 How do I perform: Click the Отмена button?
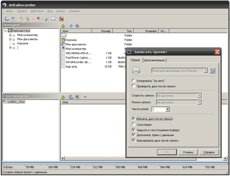point(188,152)
